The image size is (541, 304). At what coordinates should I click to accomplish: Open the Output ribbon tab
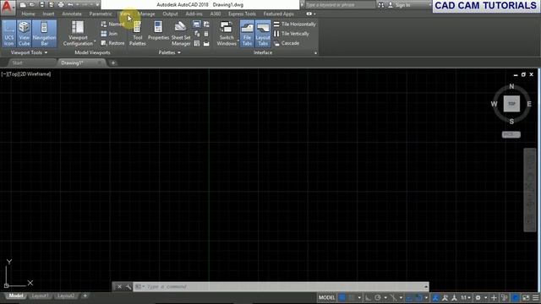(170, 14)
